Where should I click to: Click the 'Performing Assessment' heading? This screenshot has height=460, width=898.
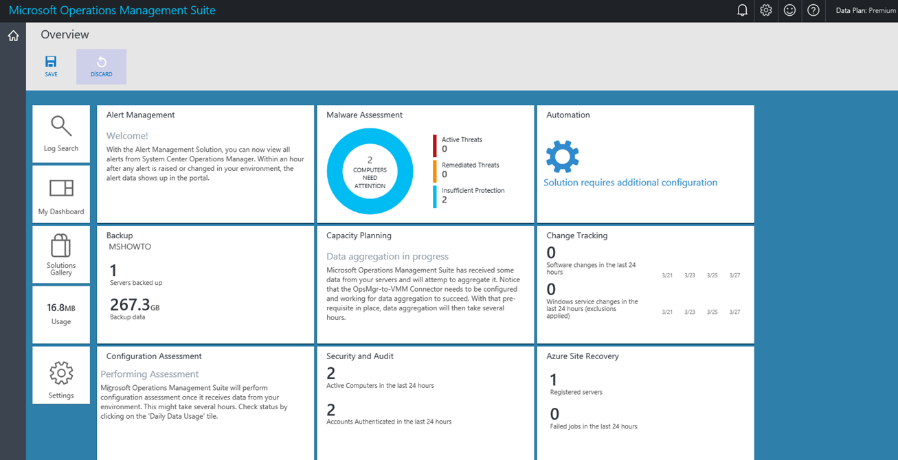150,374
